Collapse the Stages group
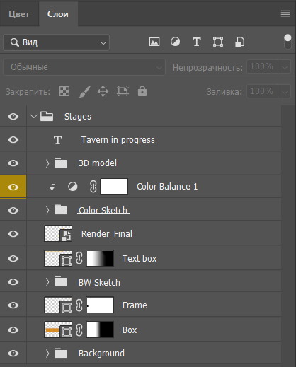This screenshot has height=367, width=296. coord(34,116)
